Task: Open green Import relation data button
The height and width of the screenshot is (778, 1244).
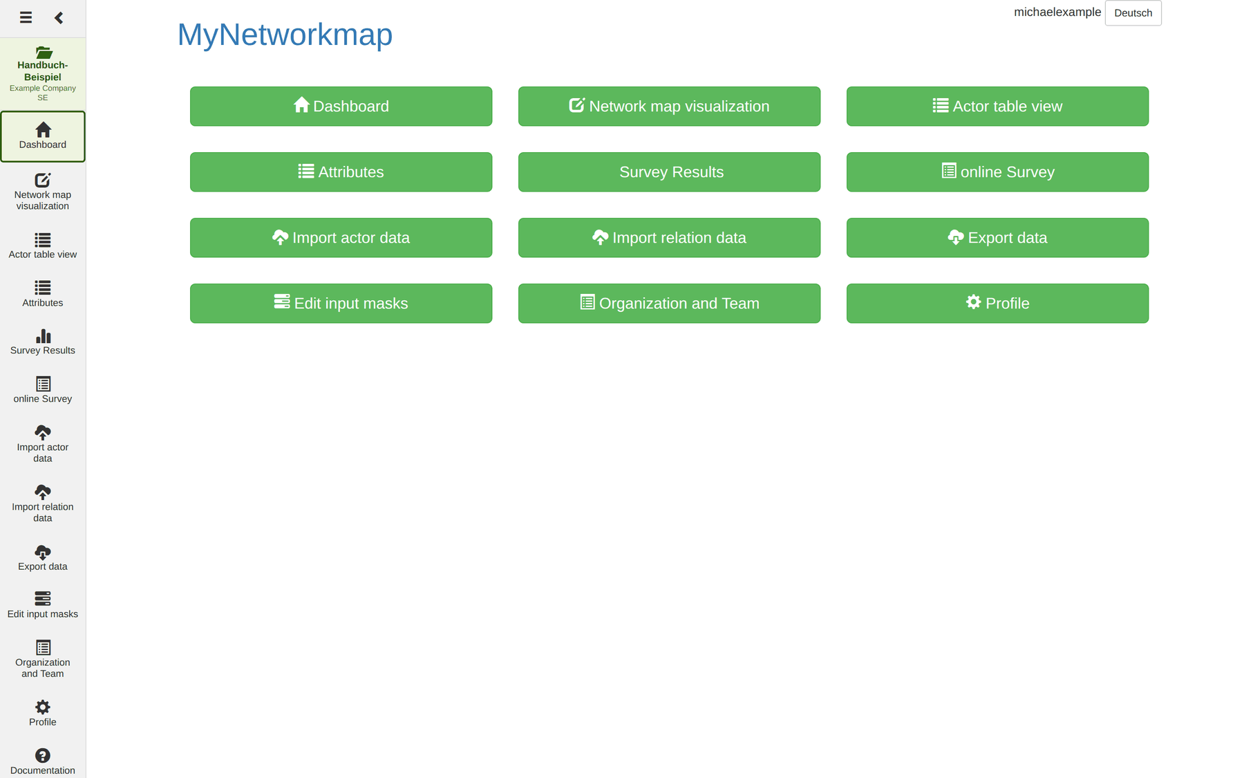Action: (x=669, y=238)
